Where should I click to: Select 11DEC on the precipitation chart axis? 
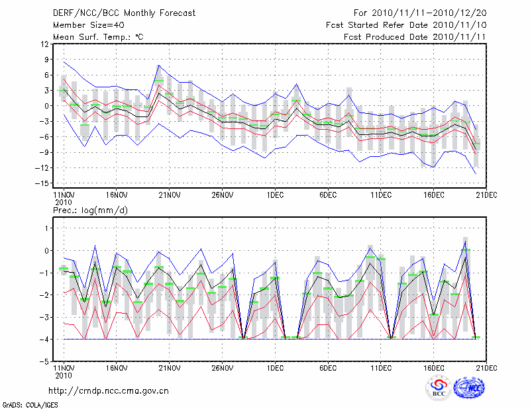coord(380,367)
